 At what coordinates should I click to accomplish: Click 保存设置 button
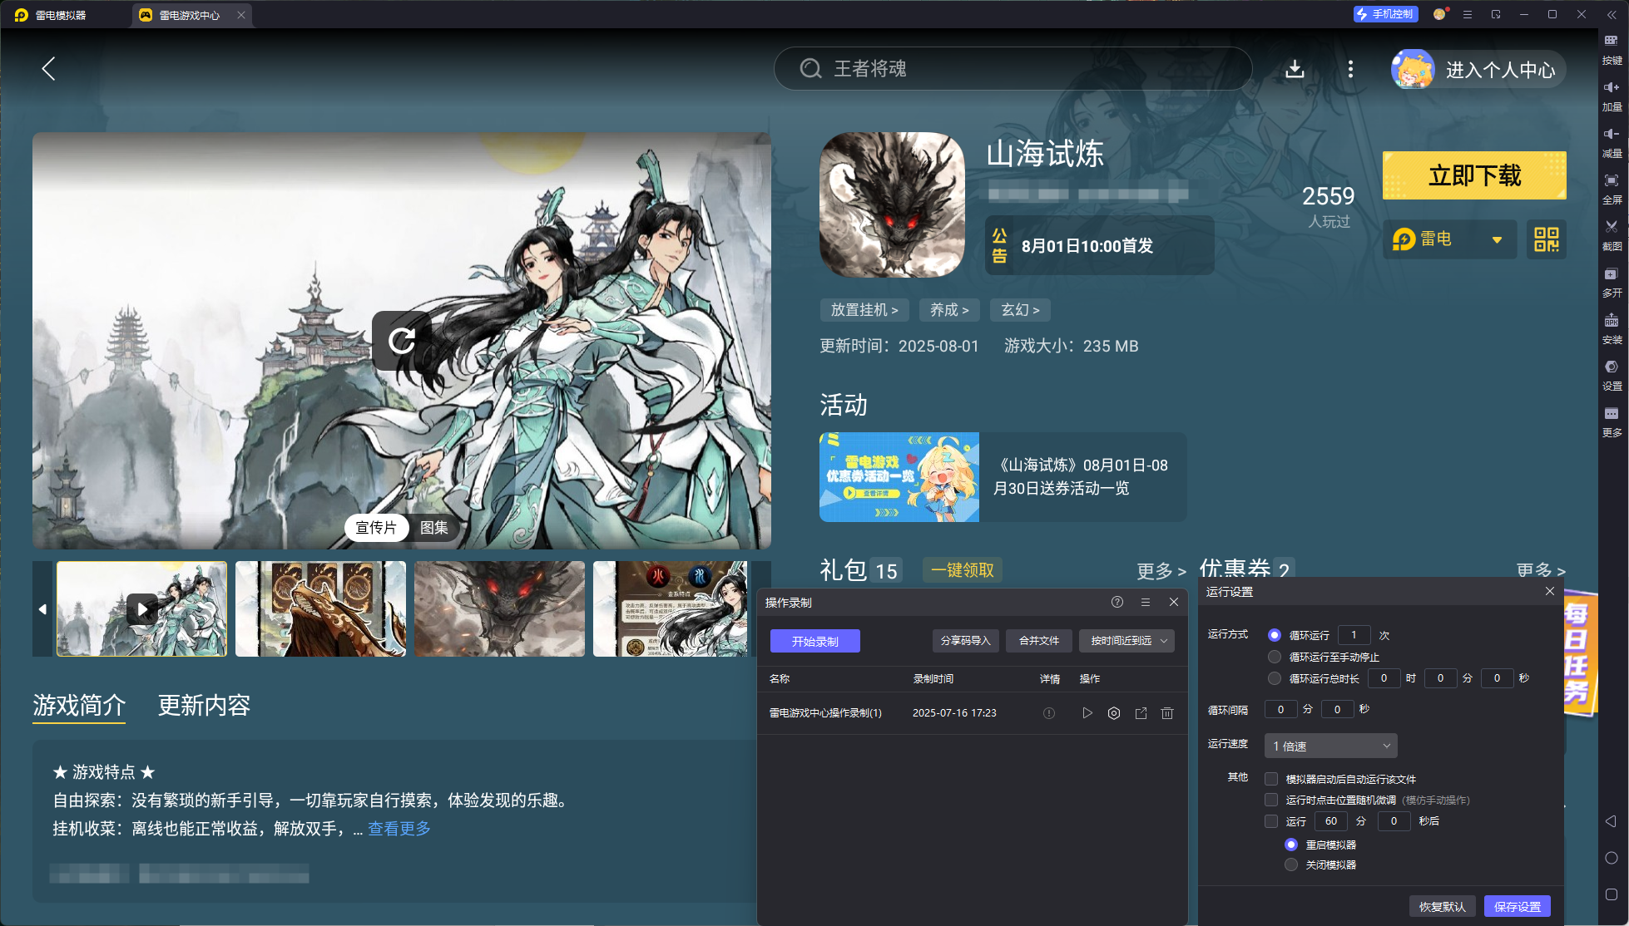point(1518,906)
